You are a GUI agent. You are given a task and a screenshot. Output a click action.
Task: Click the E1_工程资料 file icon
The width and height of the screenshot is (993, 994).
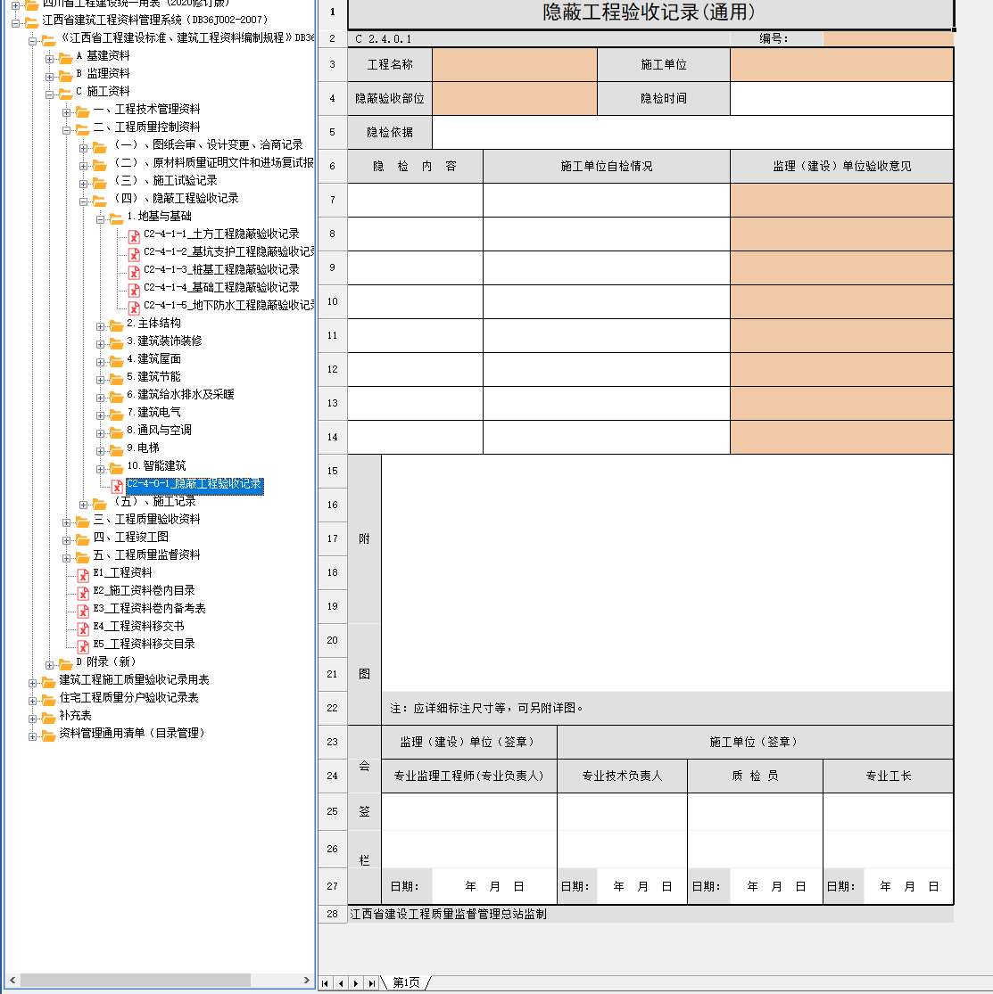[83, 575]
